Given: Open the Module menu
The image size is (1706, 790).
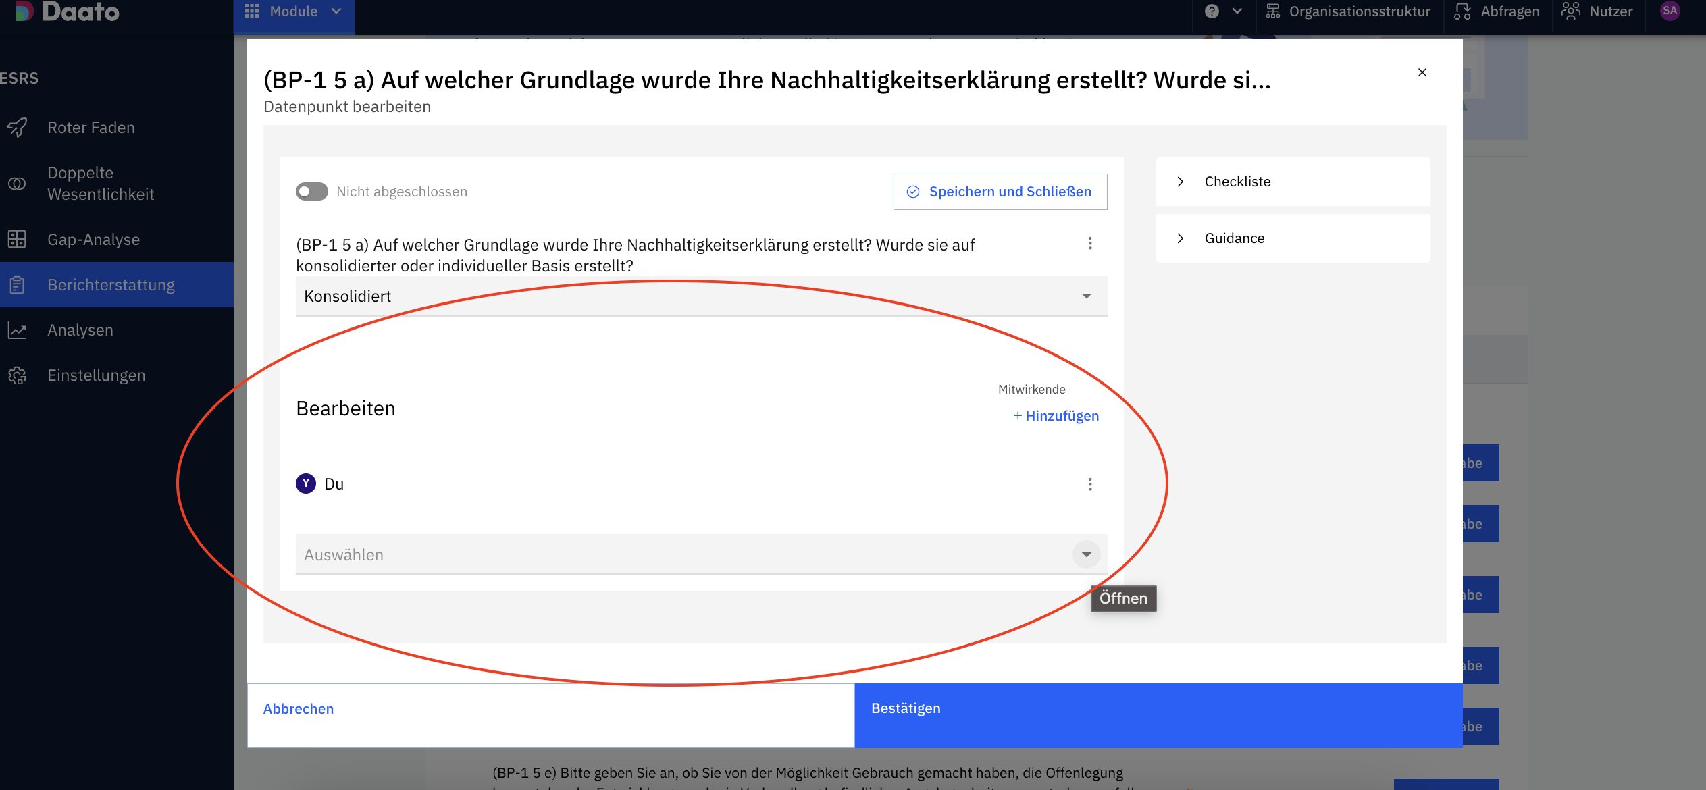Looking at the screenshot, I should click(x=293, y=11).
